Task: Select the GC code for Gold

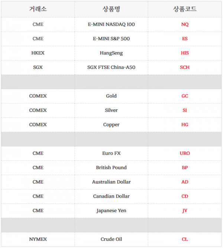Action: point(185,96)
